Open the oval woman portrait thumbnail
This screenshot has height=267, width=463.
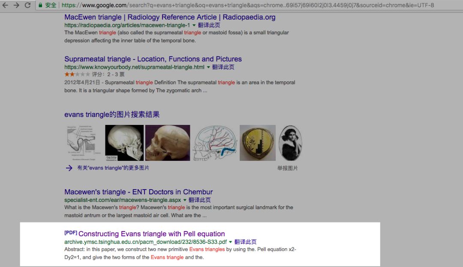coord(290,143)
